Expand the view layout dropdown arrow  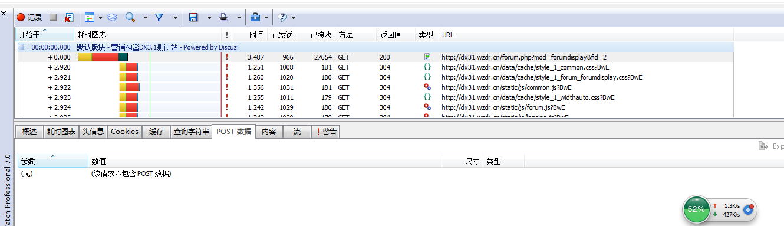pos(100,18)
